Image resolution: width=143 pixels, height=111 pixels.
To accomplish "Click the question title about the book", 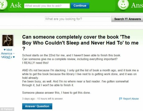I will pyautogui.click(x=80, y=43).
